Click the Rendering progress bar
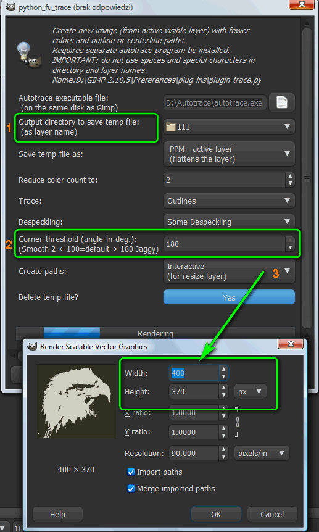 155,333
